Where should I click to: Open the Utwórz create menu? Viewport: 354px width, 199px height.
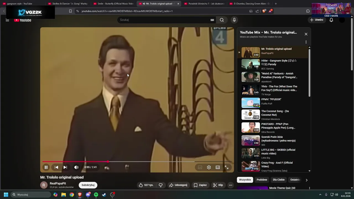pos(316,20)
